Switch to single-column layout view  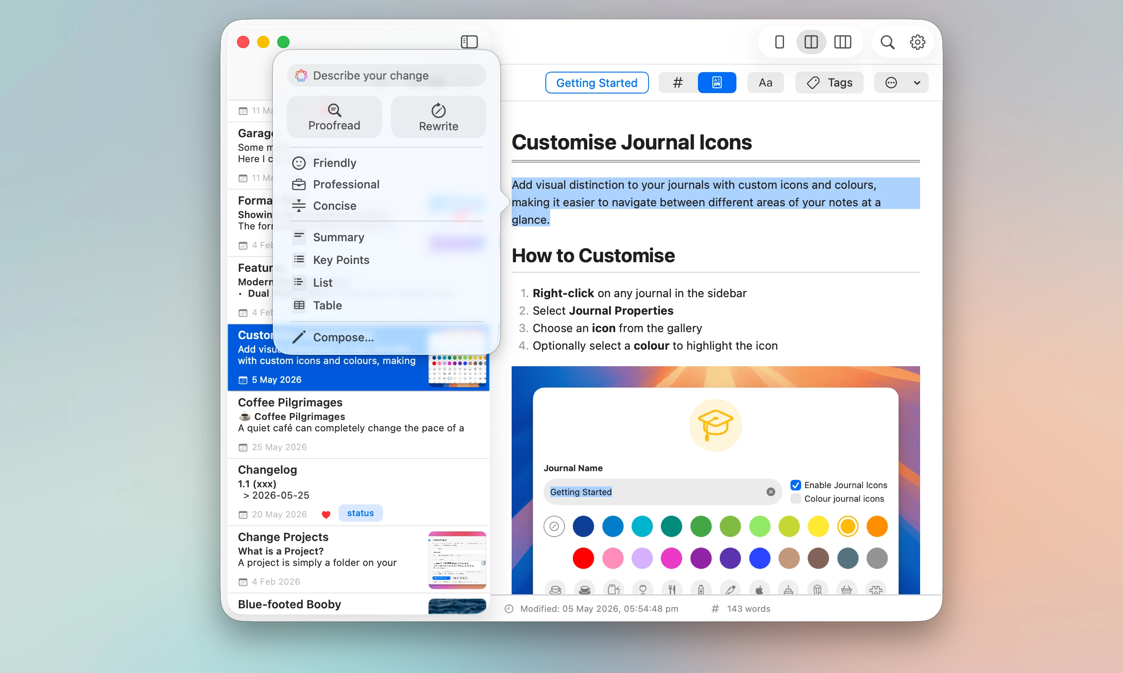click(779, 42)
